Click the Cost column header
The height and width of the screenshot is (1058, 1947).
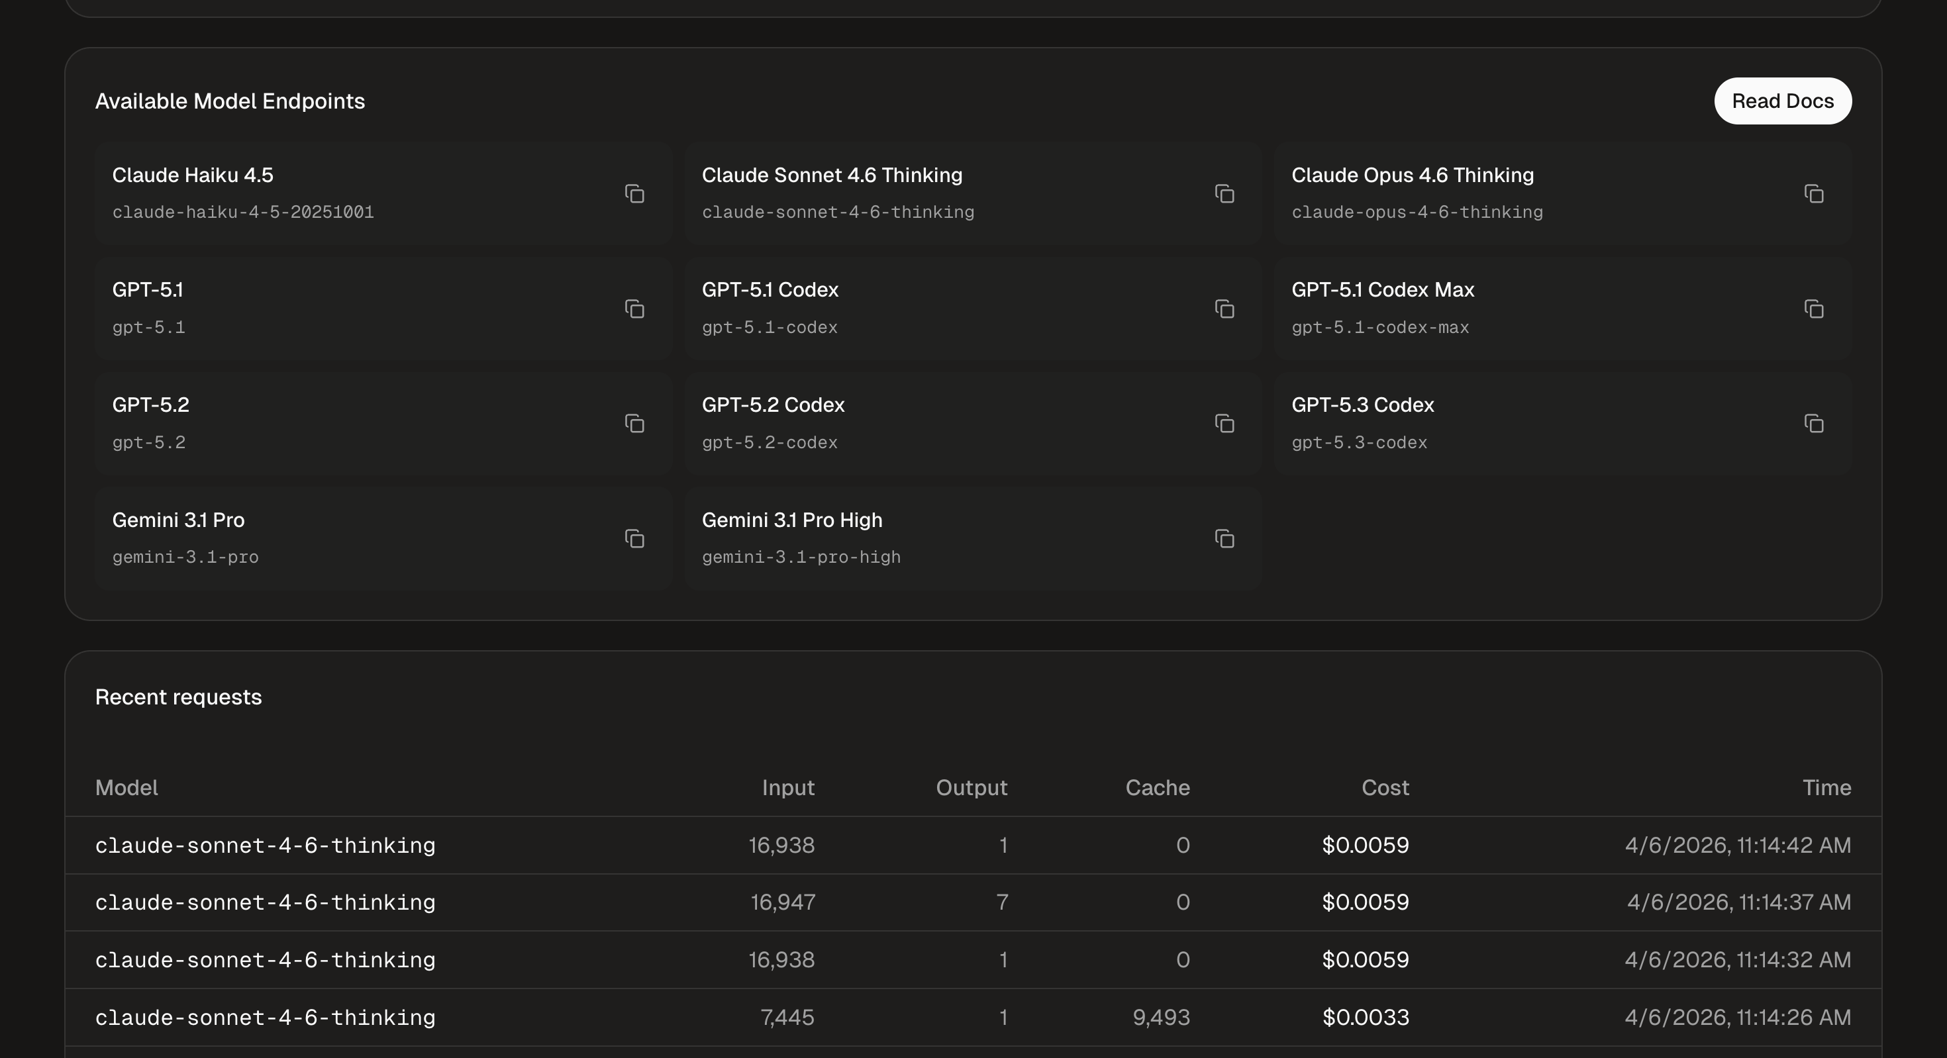click(x=1385, y=787)
